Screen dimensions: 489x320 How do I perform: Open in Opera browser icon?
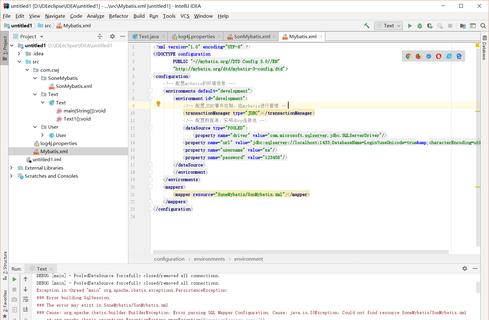(439, 56)
